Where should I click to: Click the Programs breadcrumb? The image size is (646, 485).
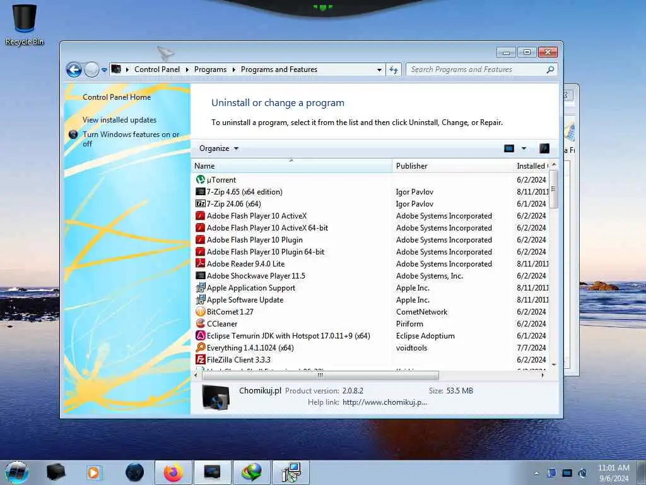pyautogui.click(x=210, y=69)
